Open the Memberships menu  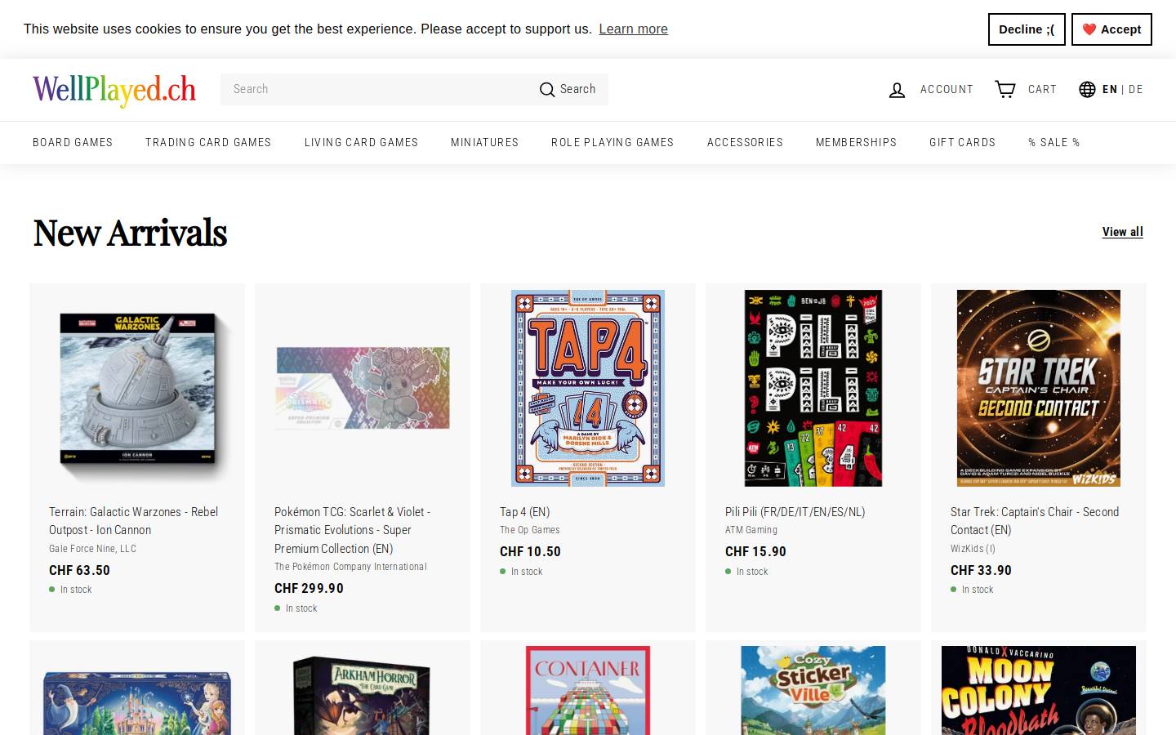856,142
